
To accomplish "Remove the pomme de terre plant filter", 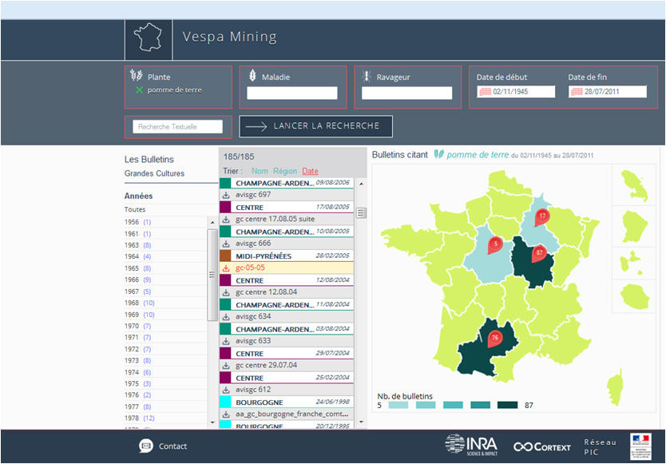I will 139,90.
